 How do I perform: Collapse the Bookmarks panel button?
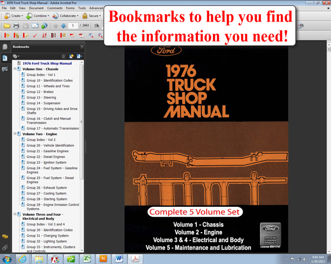[82, 47]
